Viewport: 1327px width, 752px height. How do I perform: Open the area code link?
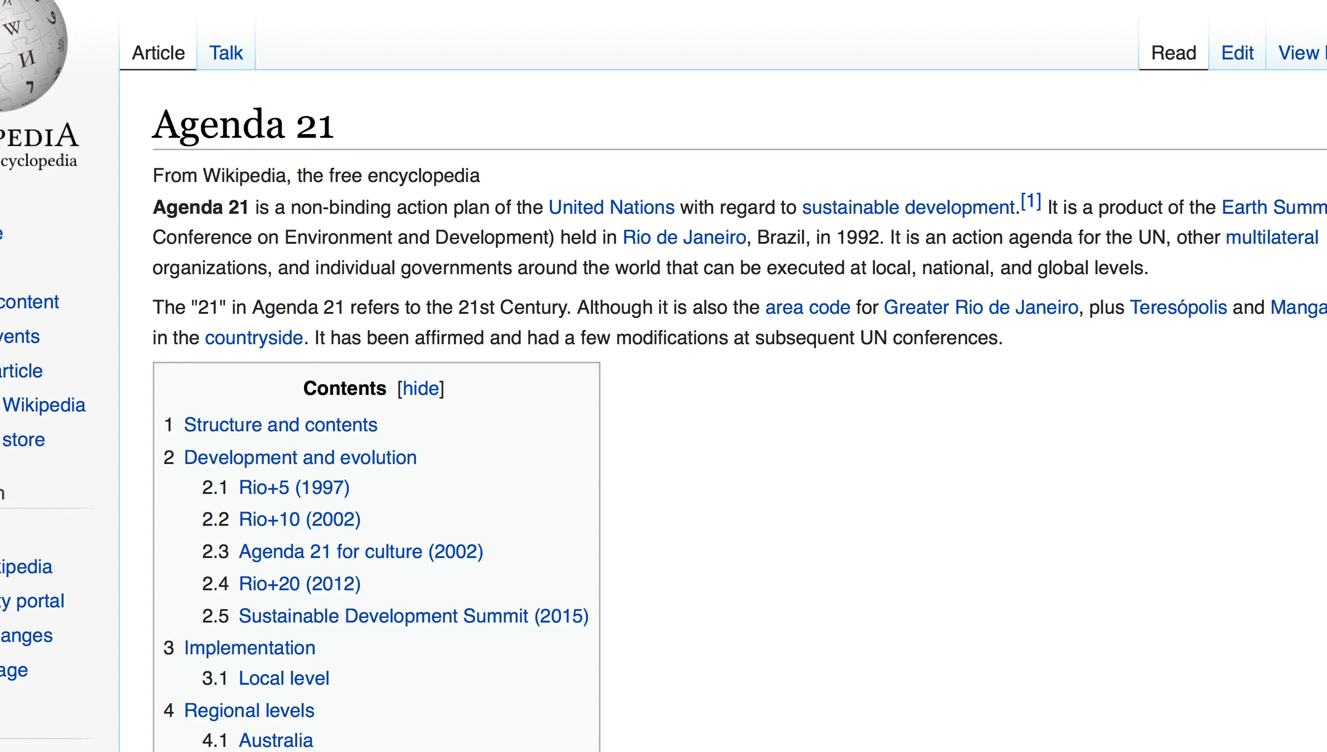pos(807,307)
